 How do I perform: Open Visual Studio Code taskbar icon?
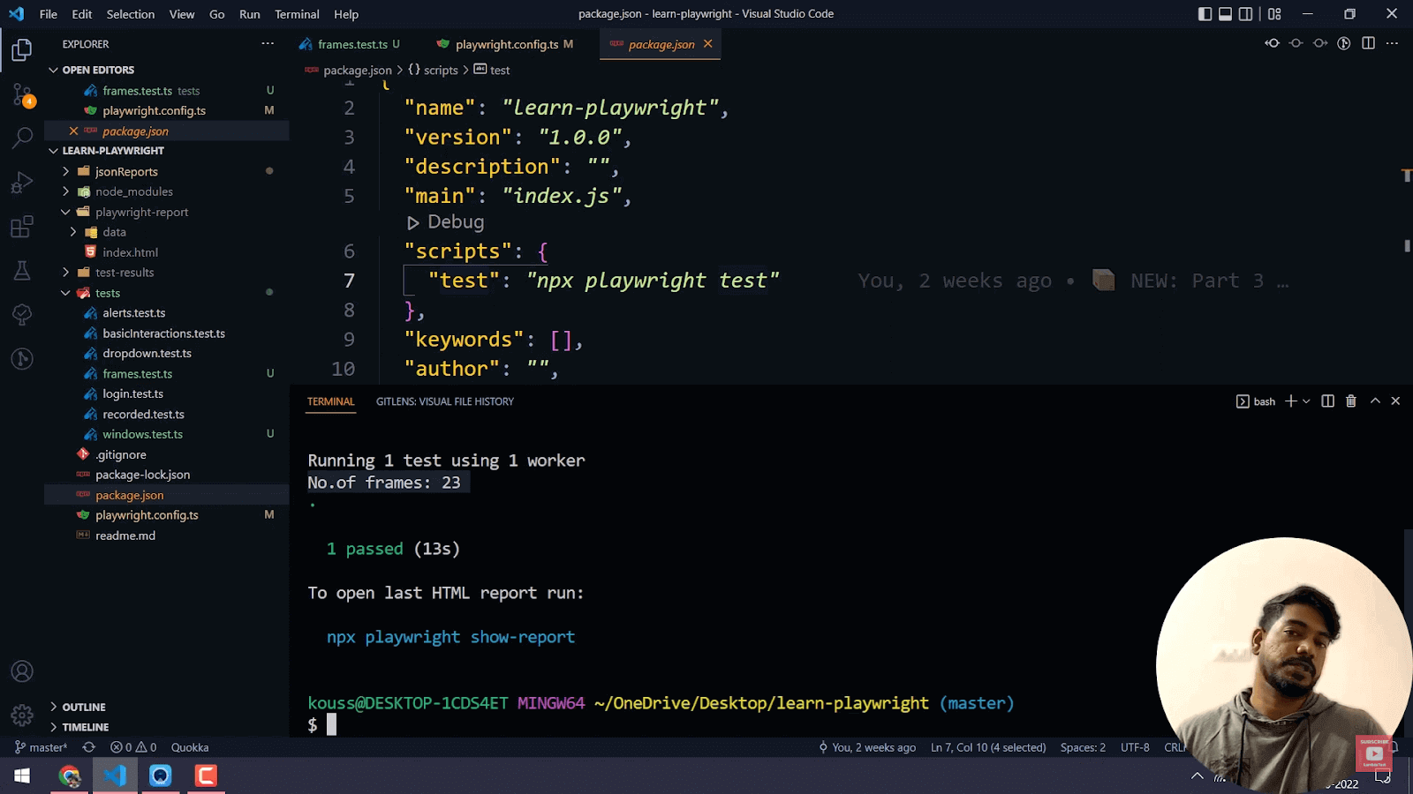tap(115, 776)
